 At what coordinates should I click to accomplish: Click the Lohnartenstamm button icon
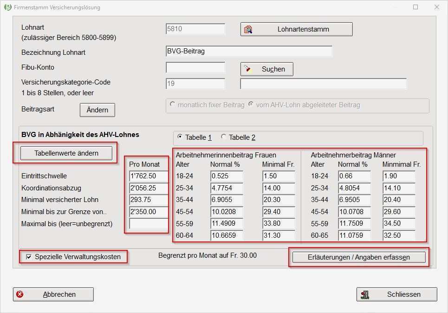click(x=248, y=29)
